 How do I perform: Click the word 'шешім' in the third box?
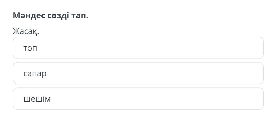click(37, 99)
